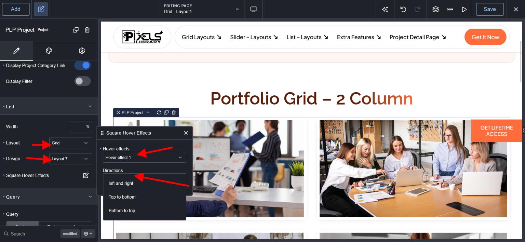Image resolution: width=525 pixels, height=242 pixels.
Task: Open the Hover effect 1 dropdown
Action: [144, 157]
